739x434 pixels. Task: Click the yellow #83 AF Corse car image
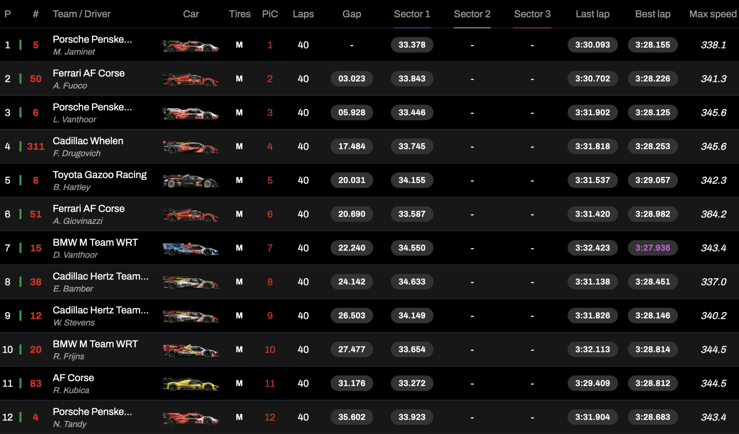click(x=191, y=384)
